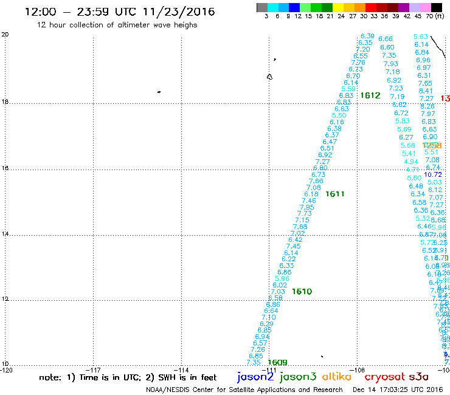Select the -120 longitude axis label

click(x=6, y=370)
